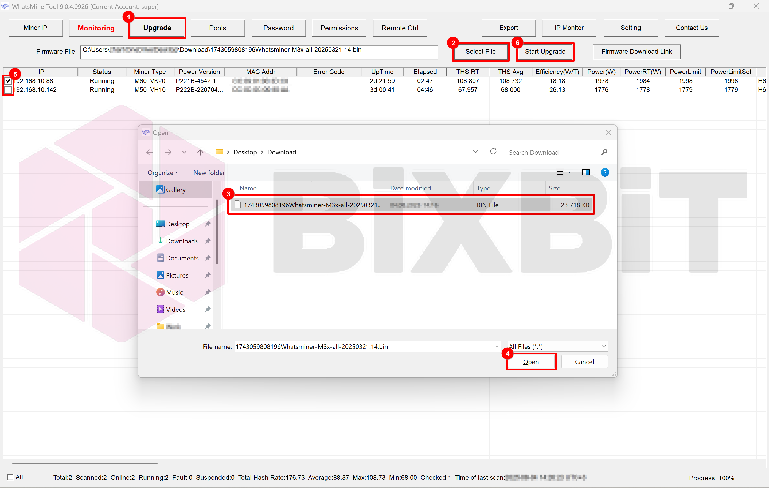Click the WhatsMinerTool title bar icon
The width and height of the screenshot is (769, 488).
point(5,6)
